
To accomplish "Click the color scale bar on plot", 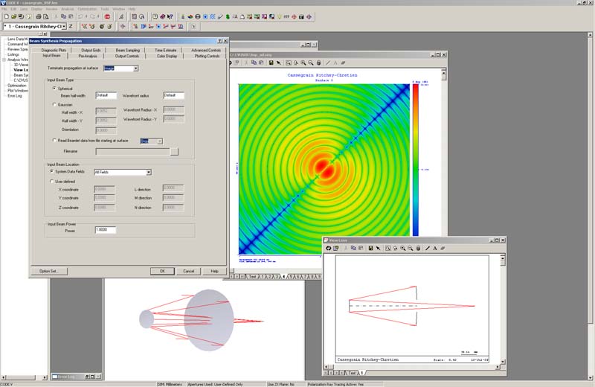I will point(416,167).
